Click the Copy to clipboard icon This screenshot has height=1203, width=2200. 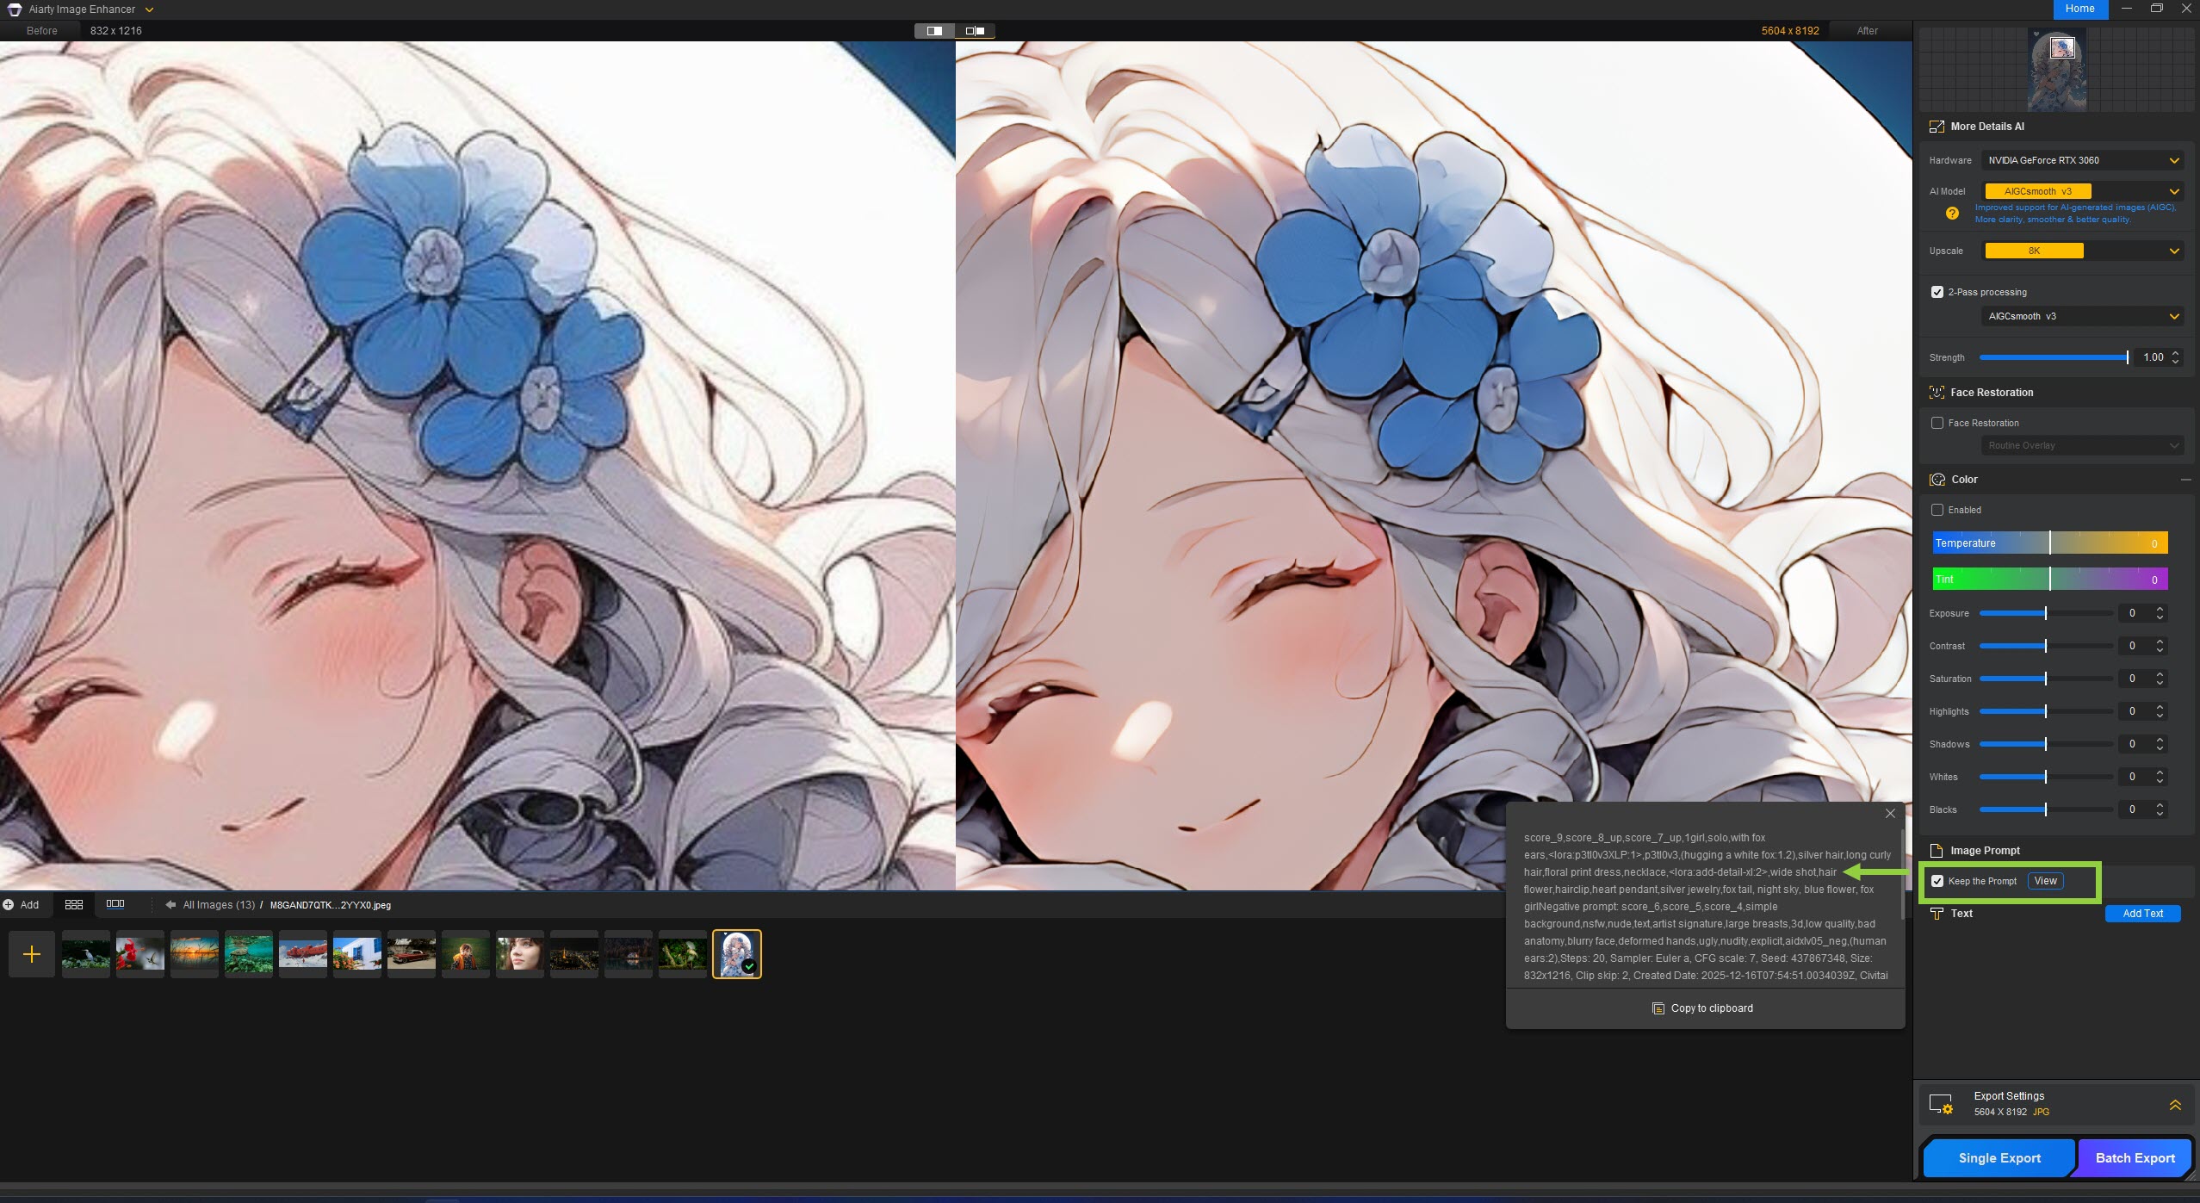(x=1658, y=1008)
